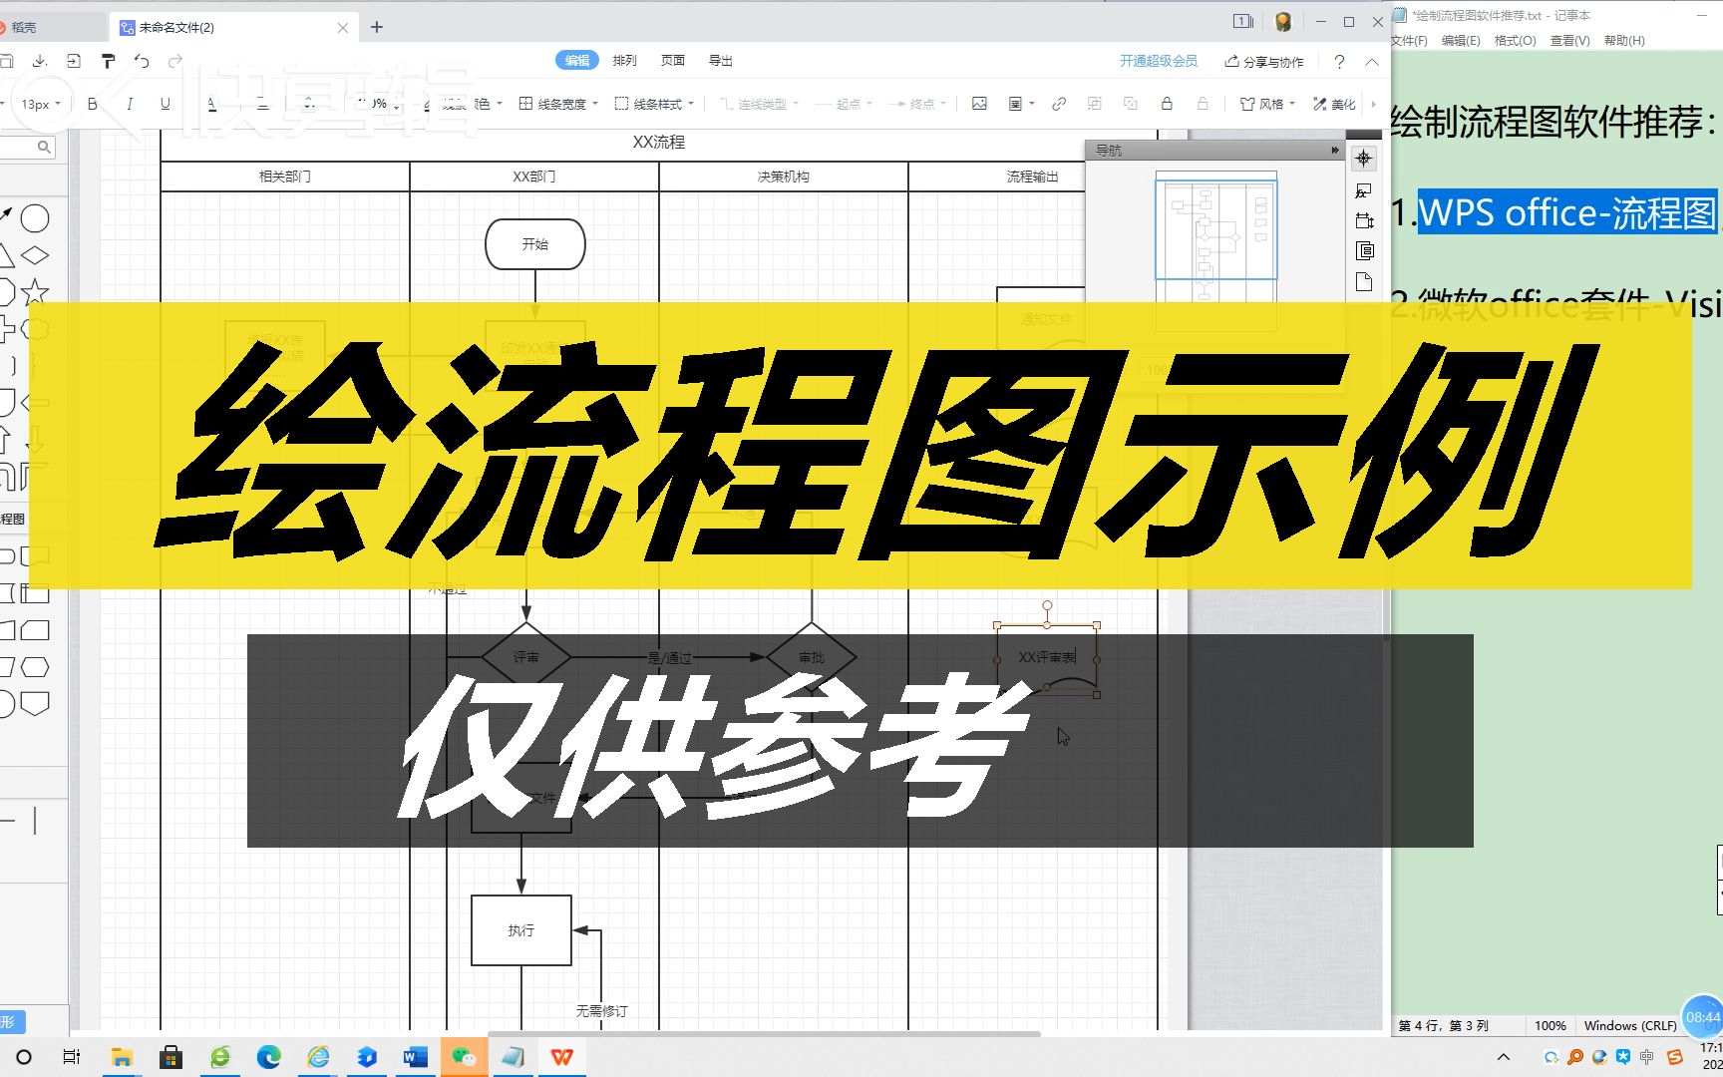Open WeChat from the taskbar
Image resolution: width=1723 pixels, height=1077 pixels.
point(464,1057)
